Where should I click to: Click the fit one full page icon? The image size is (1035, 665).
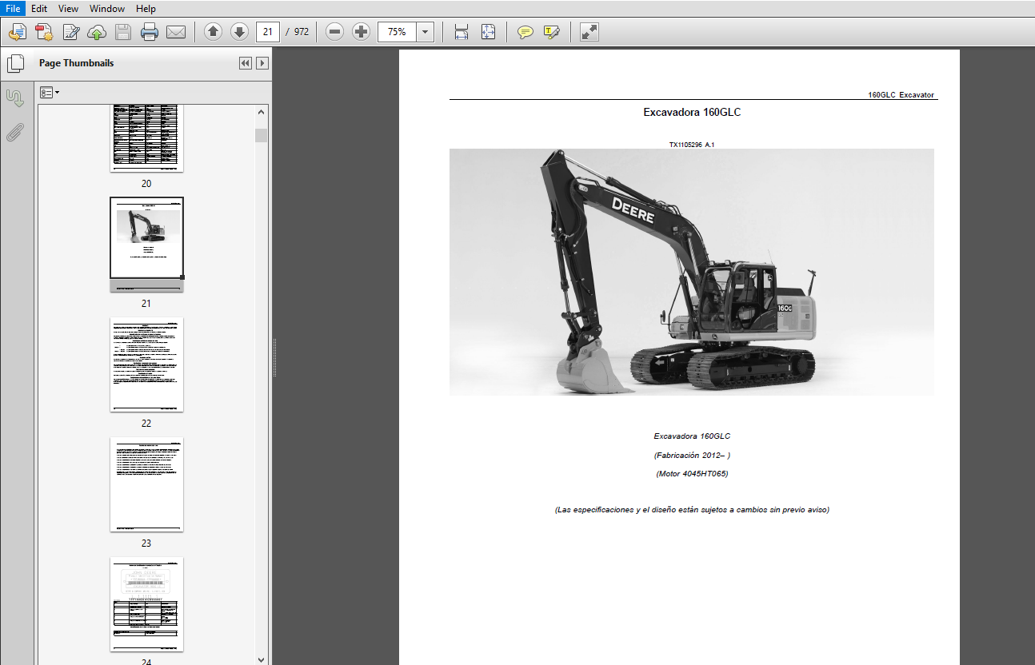click(x=488, y=32)
